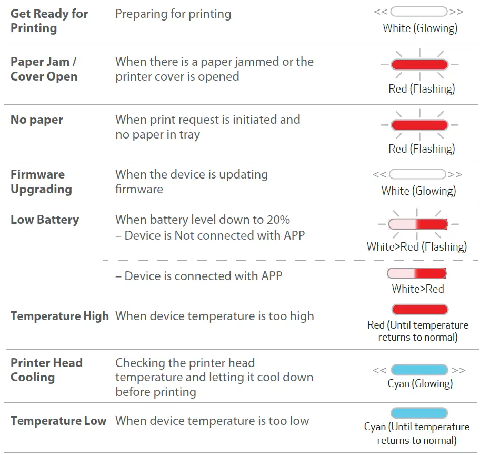Click the "Device is connected with APP" text
Screen dimensions: 480x455
pyautogui.click(x=198, y=276)
